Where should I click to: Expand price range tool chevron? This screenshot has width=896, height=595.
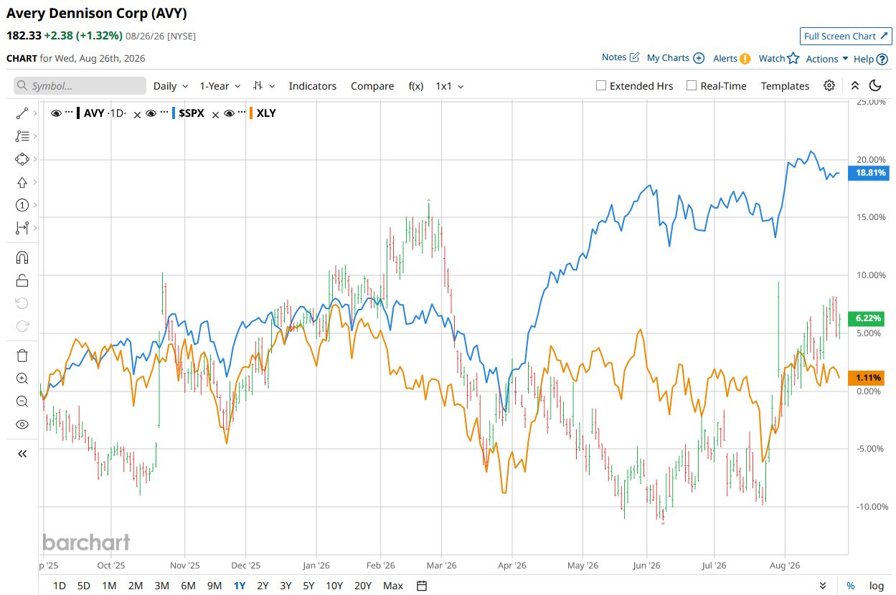36,228
